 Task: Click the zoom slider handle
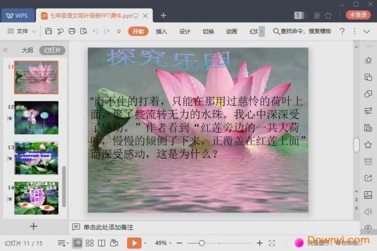(202, 243)
